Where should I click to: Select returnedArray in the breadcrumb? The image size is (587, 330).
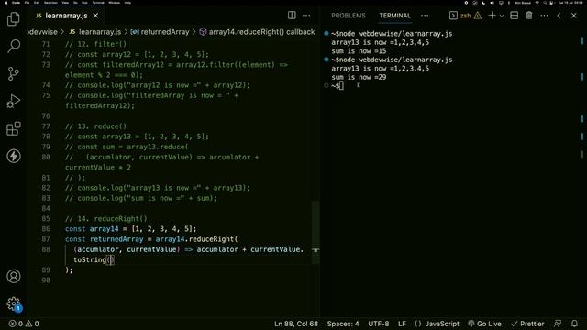click(x=161, y=32)
